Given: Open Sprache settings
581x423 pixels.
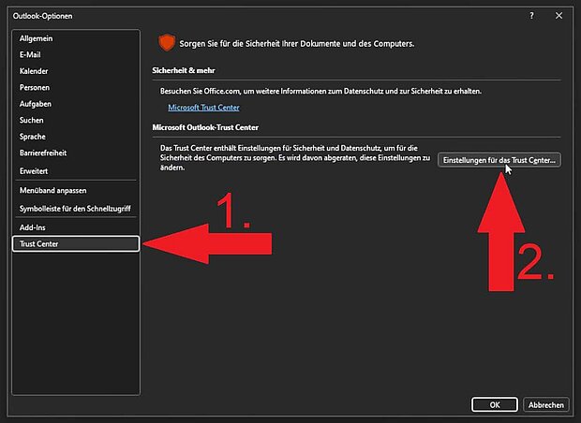Looking at the screenshot, I should tap(76, 137).
